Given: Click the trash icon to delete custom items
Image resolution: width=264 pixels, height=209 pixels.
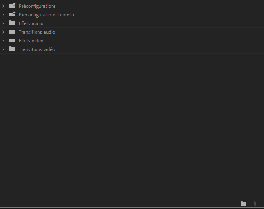Looking at the screenshot, I should (254, 203).
